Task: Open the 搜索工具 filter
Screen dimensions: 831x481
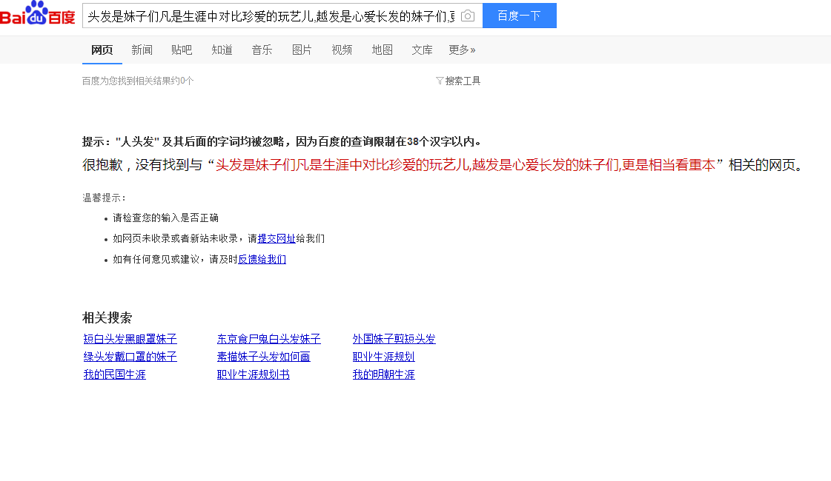Action: (459, 81)
